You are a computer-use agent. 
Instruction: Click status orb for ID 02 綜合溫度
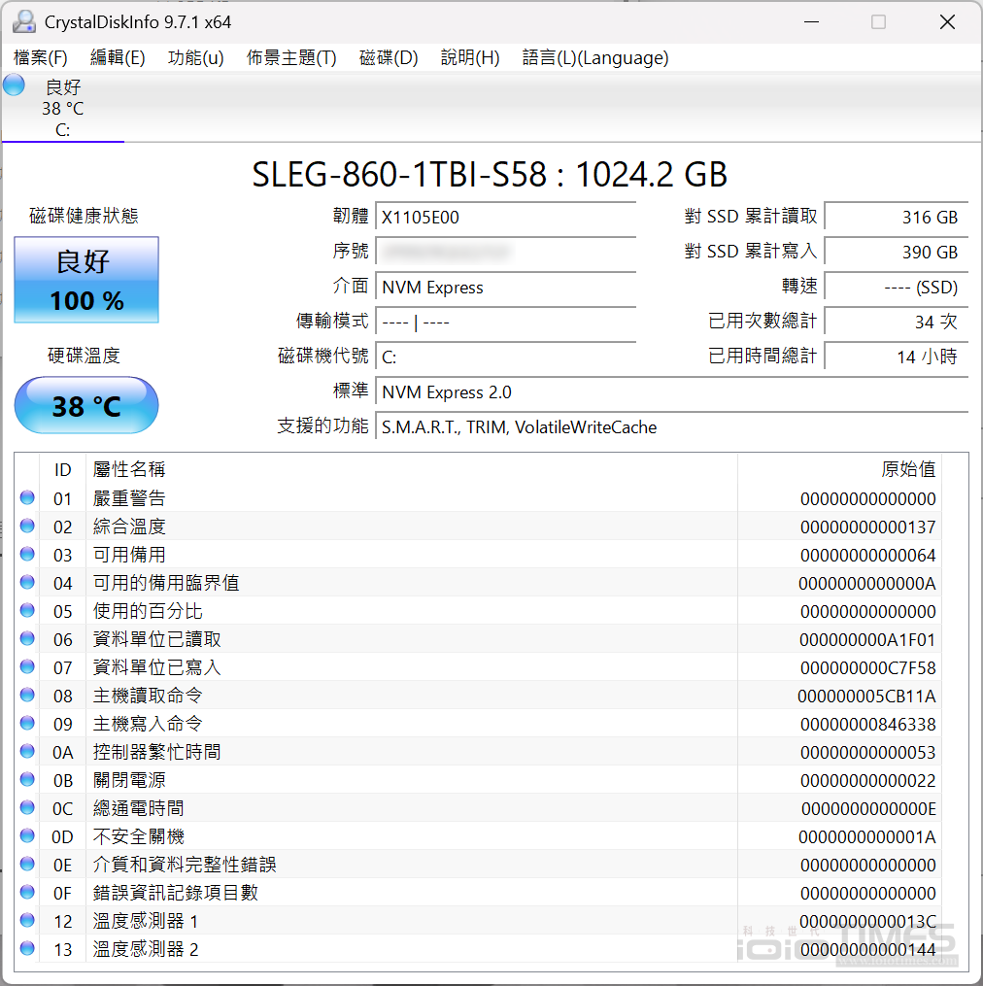click(27, 526)
